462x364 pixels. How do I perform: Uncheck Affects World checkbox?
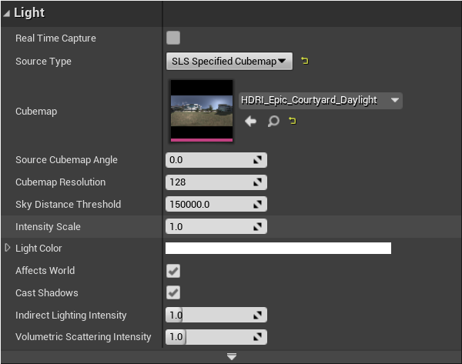click(x=173, y=271)
